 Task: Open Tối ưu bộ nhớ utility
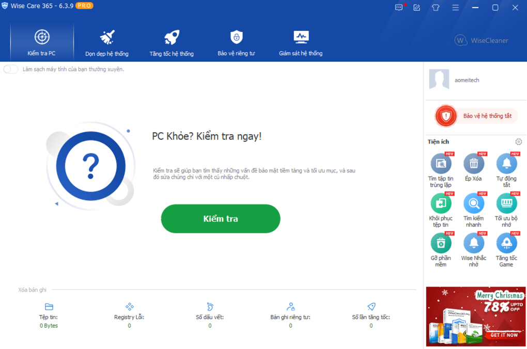pos(506,210)
